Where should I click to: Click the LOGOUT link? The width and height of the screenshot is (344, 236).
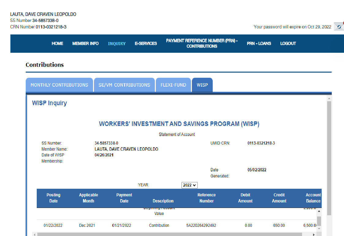(x=288, y=44)
